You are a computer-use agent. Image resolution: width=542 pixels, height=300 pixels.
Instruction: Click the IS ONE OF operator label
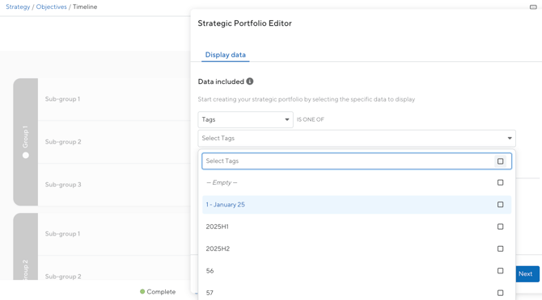tap(311, 119)
